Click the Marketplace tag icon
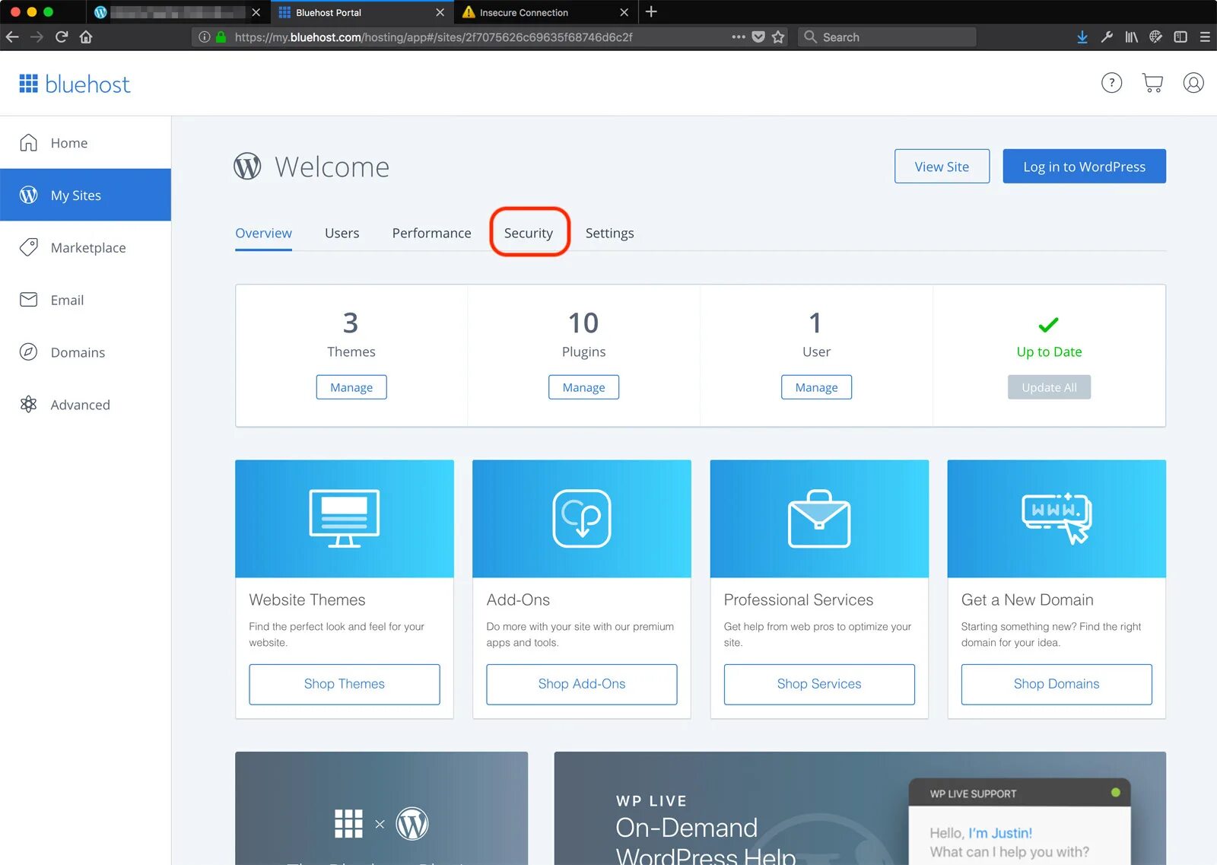This screenshot has height=865, width=1217. [x=28, y=247]
